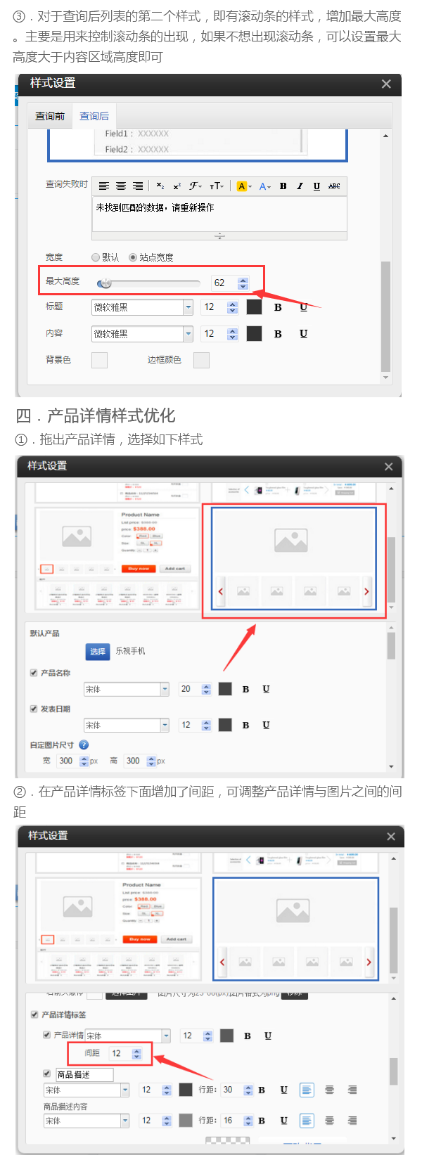Click the 最大高度 slider handle
This screenshot has width=422, height=1160.
105,283
